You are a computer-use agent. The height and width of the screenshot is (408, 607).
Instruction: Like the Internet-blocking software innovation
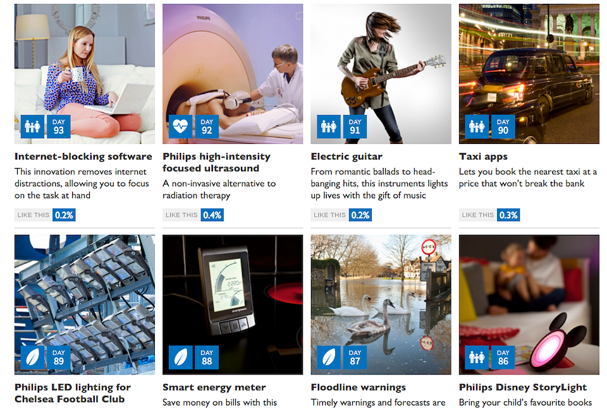tap(34, 215)
